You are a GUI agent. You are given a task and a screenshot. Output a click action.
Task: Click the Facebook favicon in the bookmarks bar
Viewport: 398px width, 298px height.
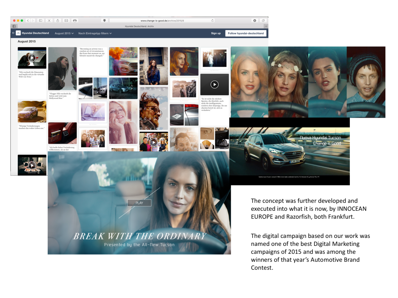click(14, 26)
